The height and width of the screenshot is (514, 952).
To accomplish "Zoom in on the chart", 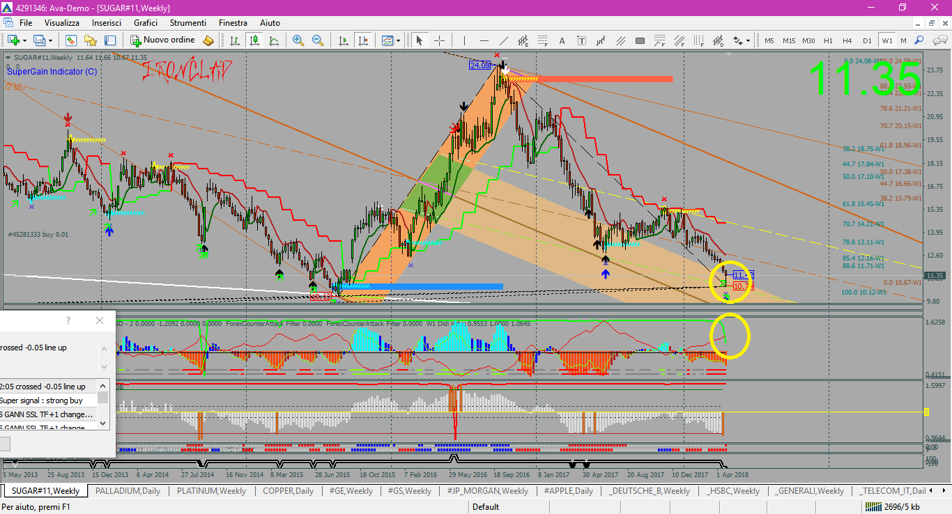I will coord(298,40).
